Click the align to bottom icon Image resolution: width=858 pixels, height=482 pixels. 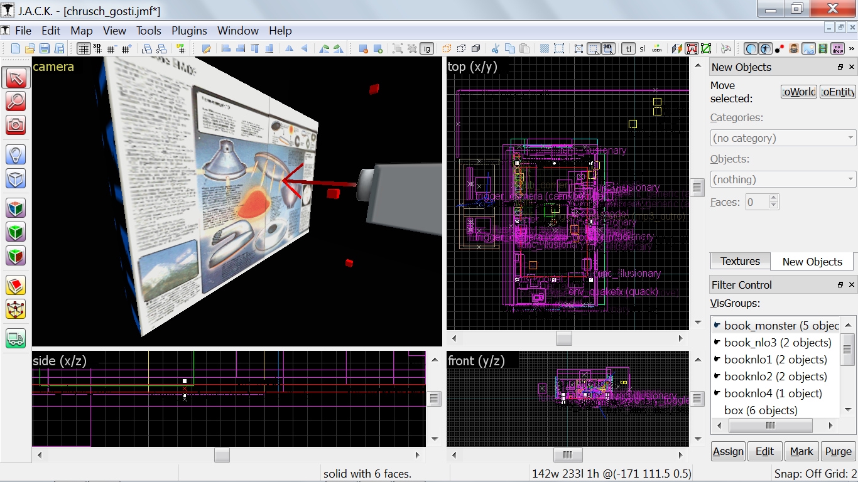point(269,49)
